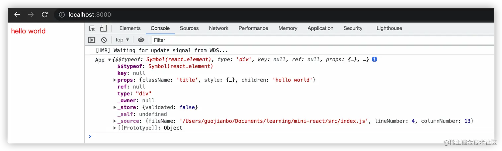Activate the inspect element picker icon
Screen dimensions: 502x151
click(x=92, y=28)
